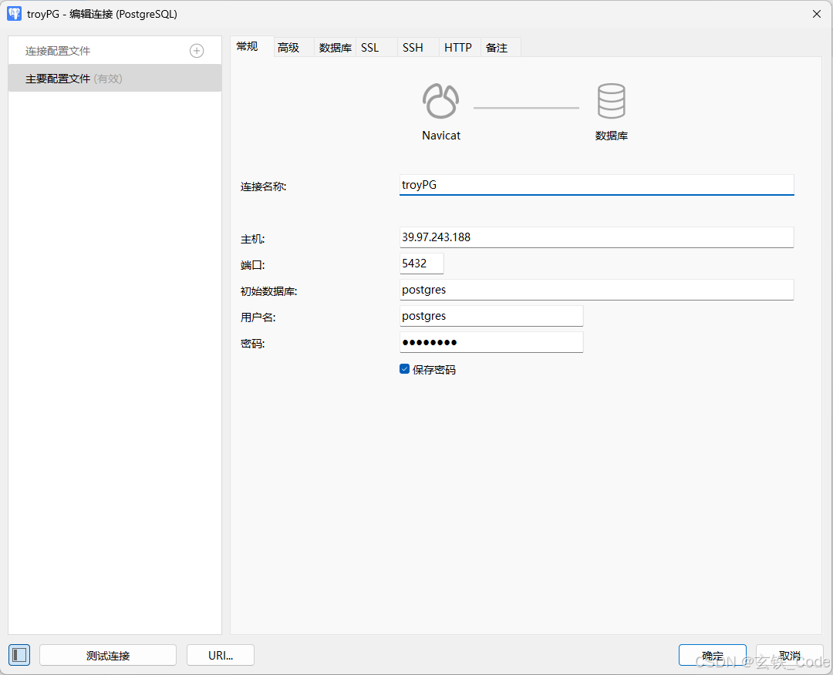The image size is (833, 675).
Task: Click the 连接配置文件 header text
Action: point(58,51)
